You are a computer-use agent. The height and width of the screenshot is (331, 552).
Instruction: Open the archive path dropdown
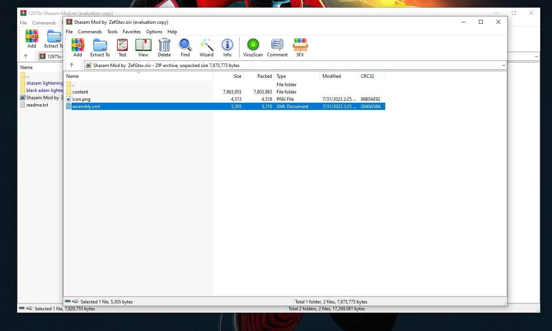(x=504, y=65)
